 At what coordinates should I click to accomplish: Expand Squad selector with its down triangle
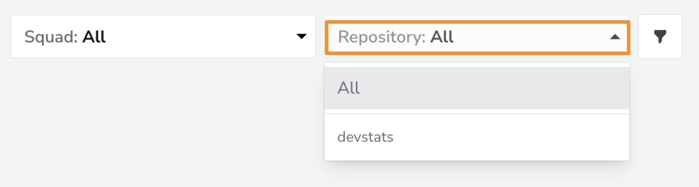click(302, 36)
